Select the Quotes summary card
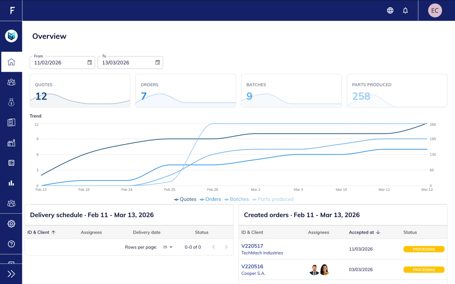Screen dimensions: 455x284 coord(80,91)
